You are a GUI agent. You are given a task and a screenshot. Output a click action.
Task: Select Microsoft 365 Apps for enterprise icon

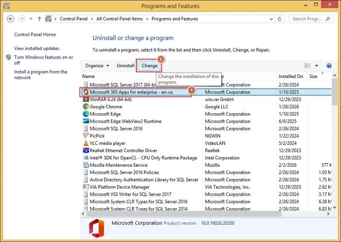click(86, 92)
